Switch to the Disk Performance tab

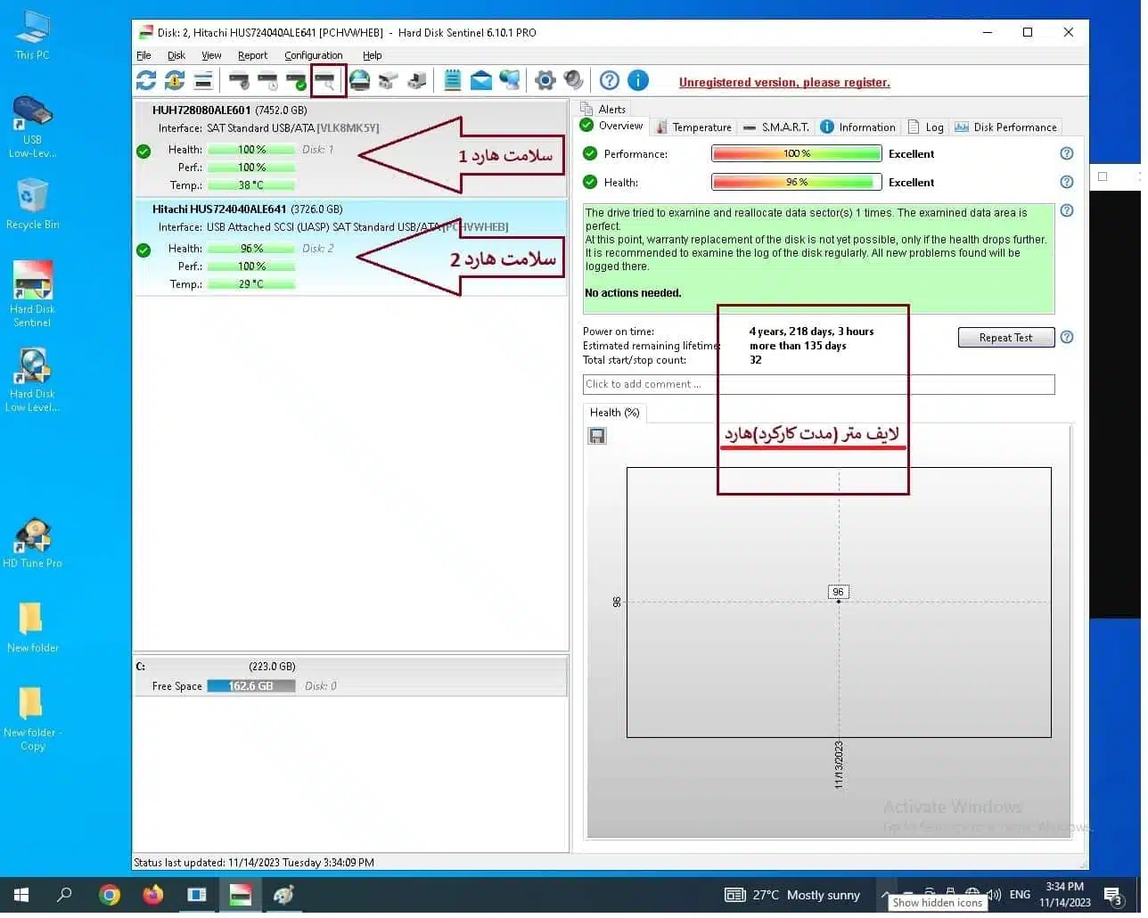pos(1005,127)
